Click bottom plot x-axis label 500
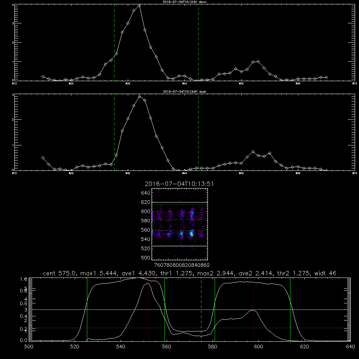 click(x=29, y=347)
